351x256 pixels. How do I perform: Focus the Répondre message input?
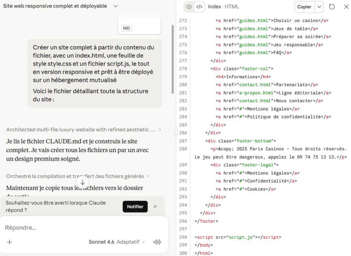[x=84, y=228]
